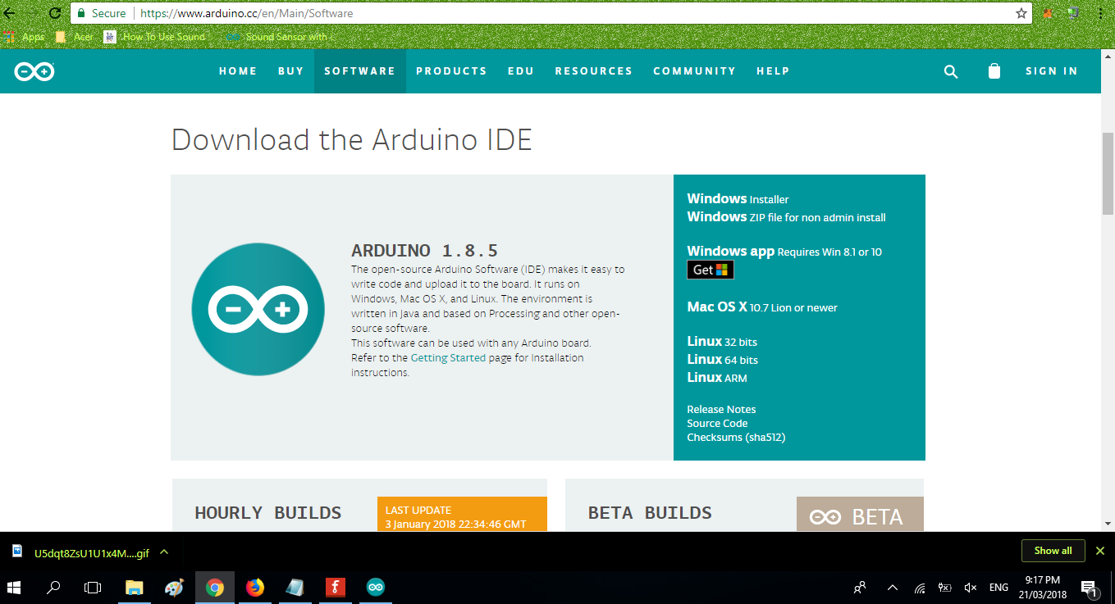The image size is (1115, 604).
Task: Click the HOURLY BUILDS heading
Action: tap(267, 513)
